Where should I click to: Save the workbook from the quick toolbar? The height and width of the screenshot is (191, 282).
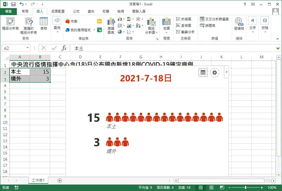13,4
